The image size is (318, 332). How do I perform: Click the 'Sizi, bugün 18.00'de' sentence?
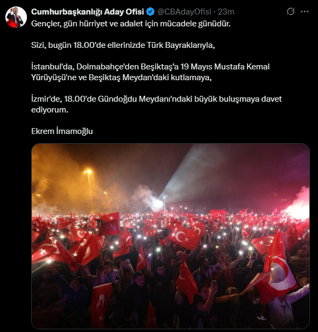123,45
